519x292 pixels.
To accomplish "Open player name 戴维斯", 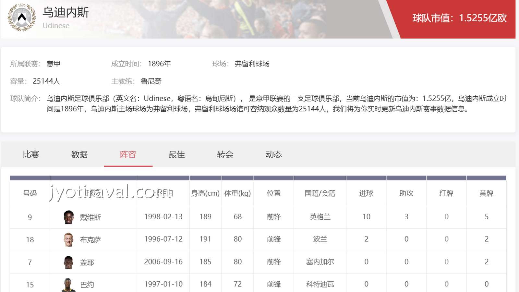I will 91,217.
